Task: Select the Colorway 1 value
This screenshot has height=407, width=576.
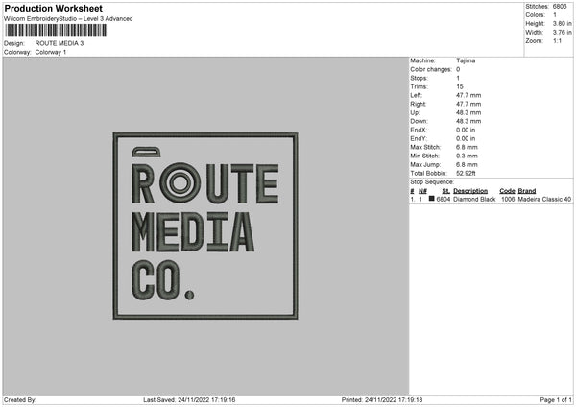Action: [51, 52]
